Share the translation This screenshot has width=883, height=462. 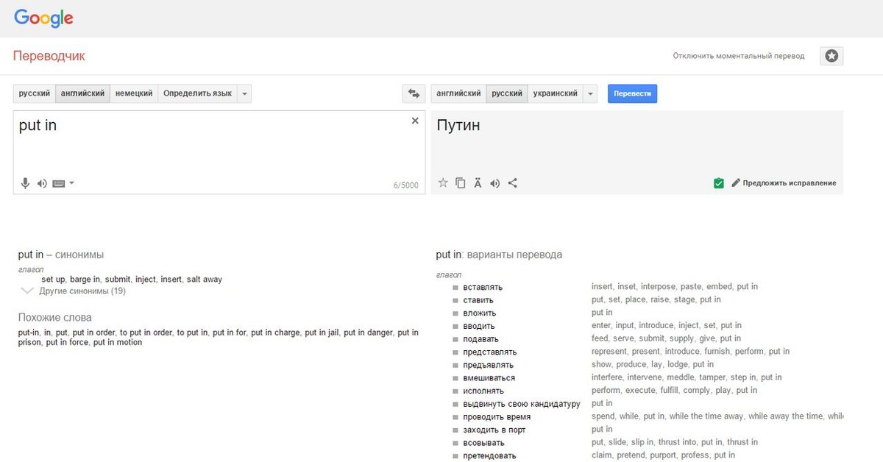coord(513,183)
